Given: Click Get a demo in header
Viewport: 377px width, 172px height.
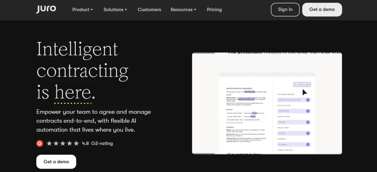Looking at the screenshot, I should coord(322,10).
